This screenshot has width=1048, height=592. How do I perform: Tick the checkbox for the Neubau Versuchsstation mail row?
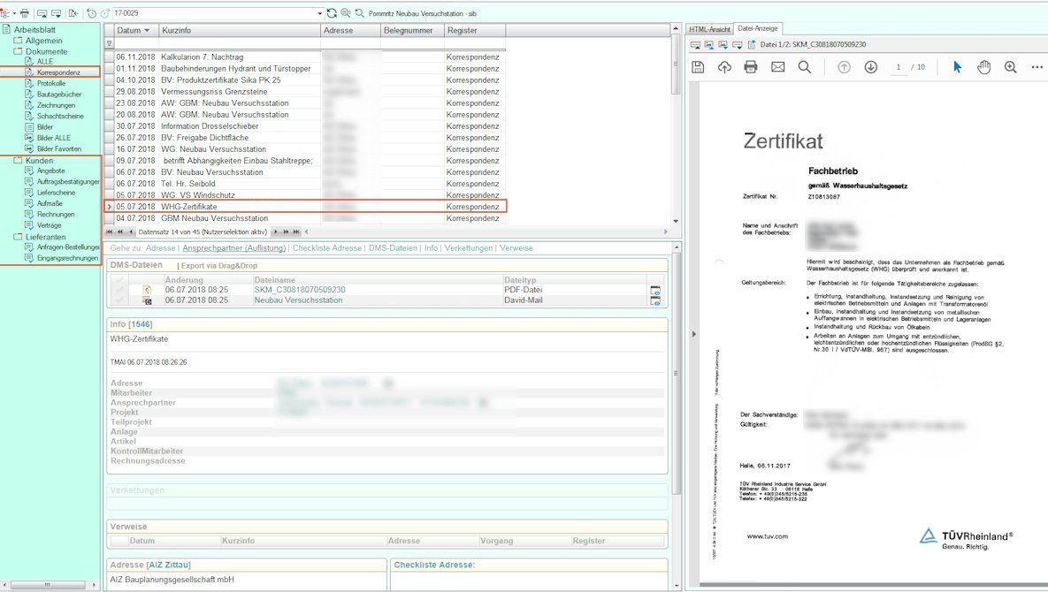point(119,300)
